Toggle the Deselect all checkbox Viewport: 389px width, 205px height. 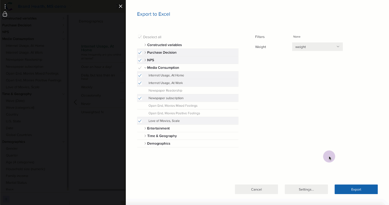pyautogui.click(x=140, y=37)
